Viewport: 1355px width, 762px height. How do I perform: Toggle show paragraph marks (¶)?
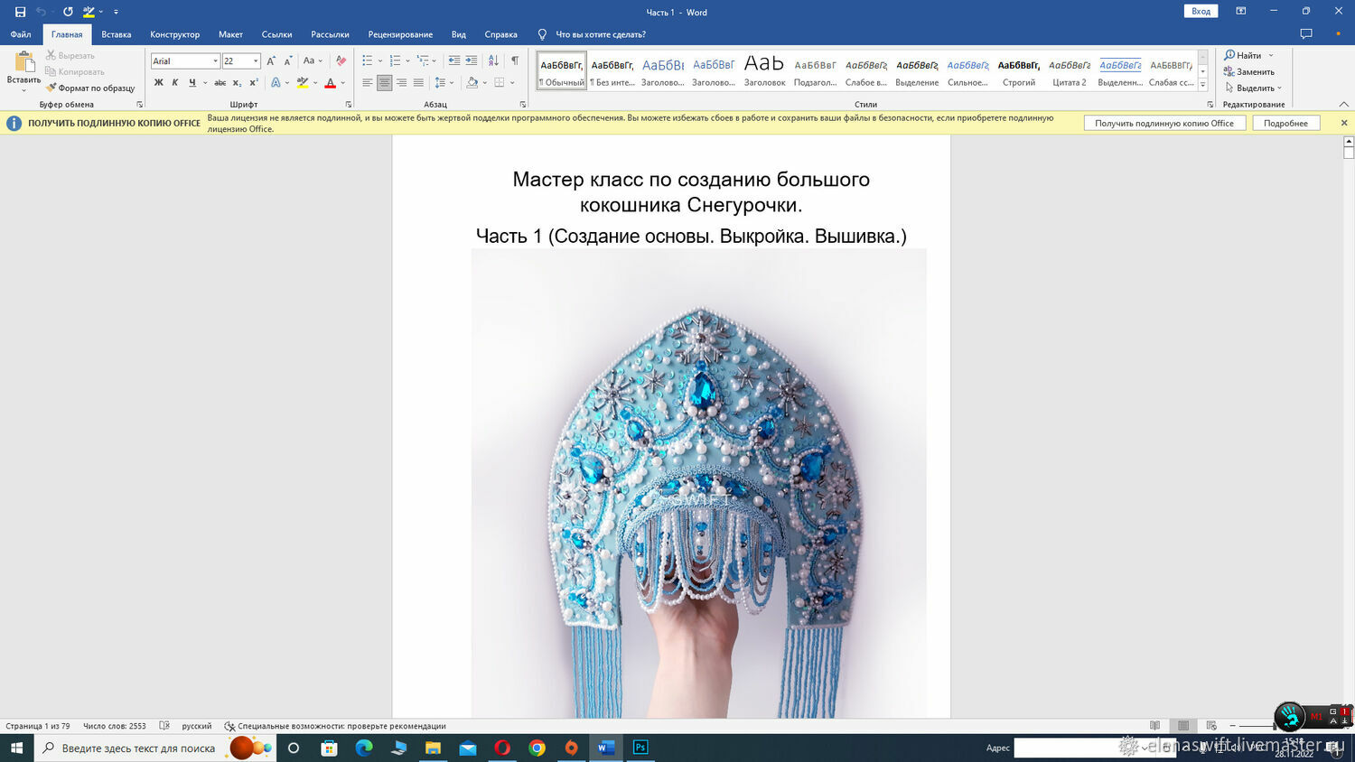click(515, 60)
